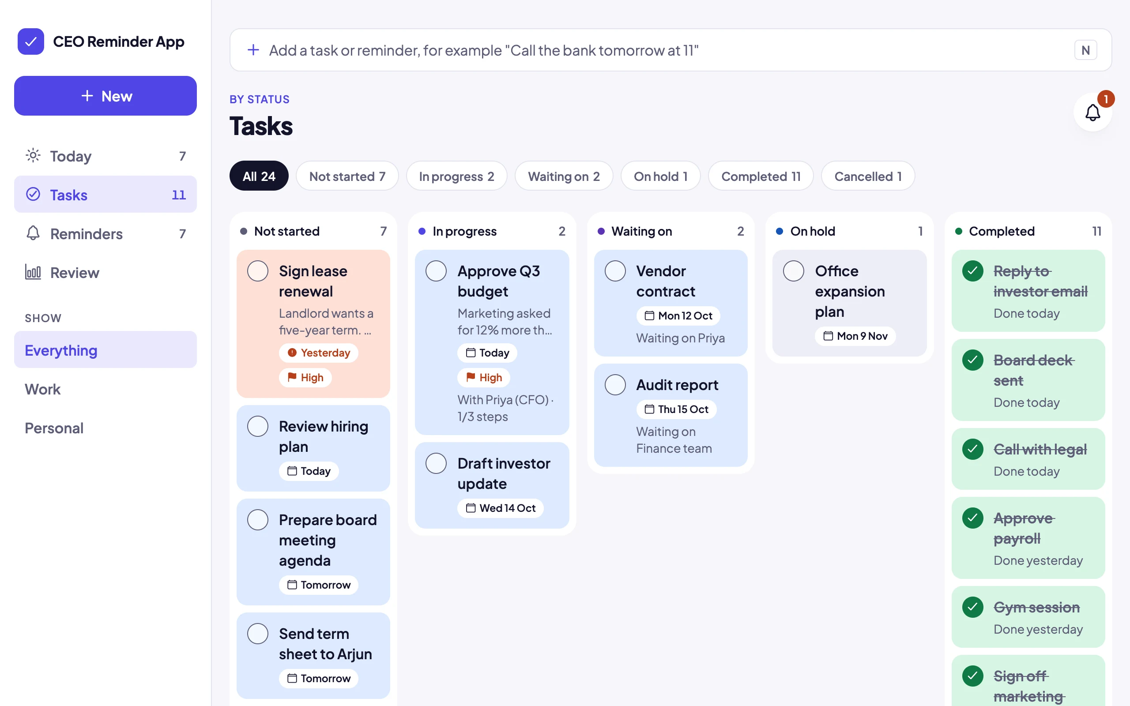Screen dimensions: 1130x706
Task: Click 'Waiting on Priya' text
Action: [680, 338]
